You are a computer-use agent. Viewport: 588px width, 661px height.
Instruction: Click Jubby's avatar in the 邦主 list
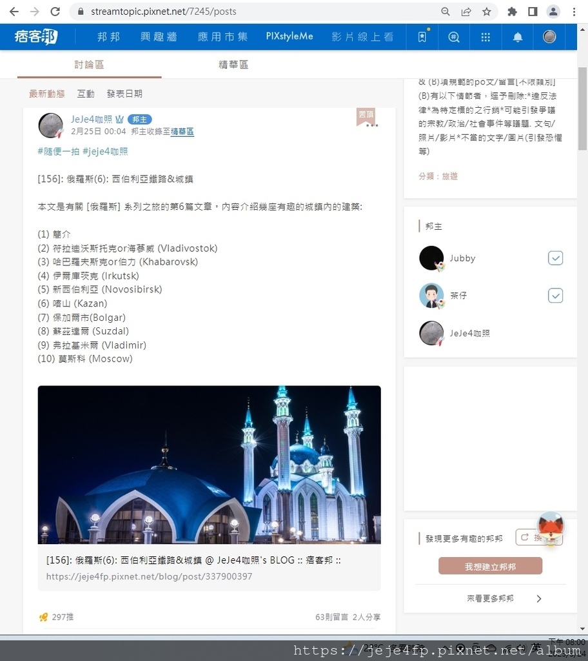pyautogui.click(x=431, y=258)
